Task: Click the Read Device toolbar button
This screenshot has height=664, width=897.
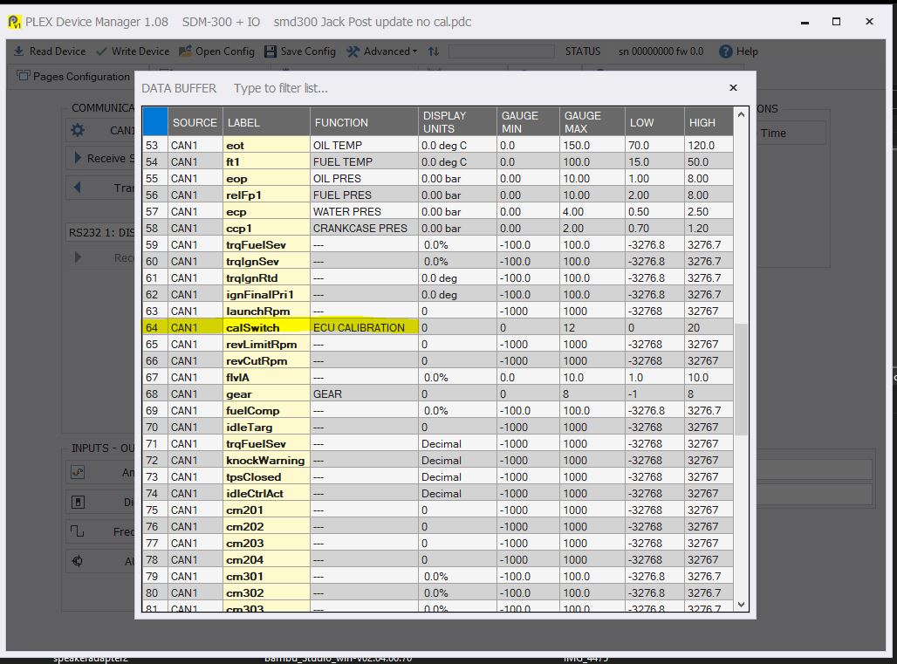Action: pos(49,51)
